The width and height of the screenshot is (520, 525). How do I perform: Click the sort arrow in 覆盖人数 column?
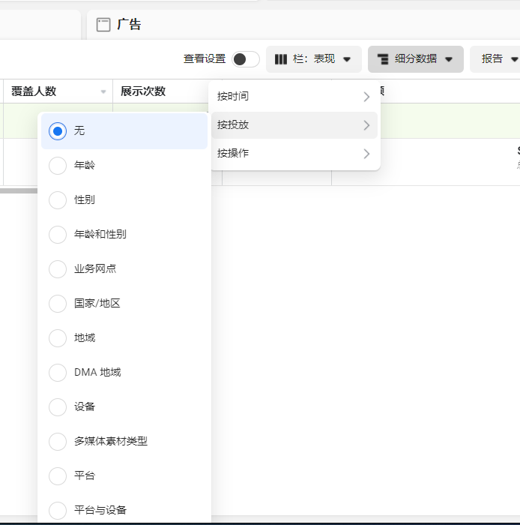coord(103,91)
